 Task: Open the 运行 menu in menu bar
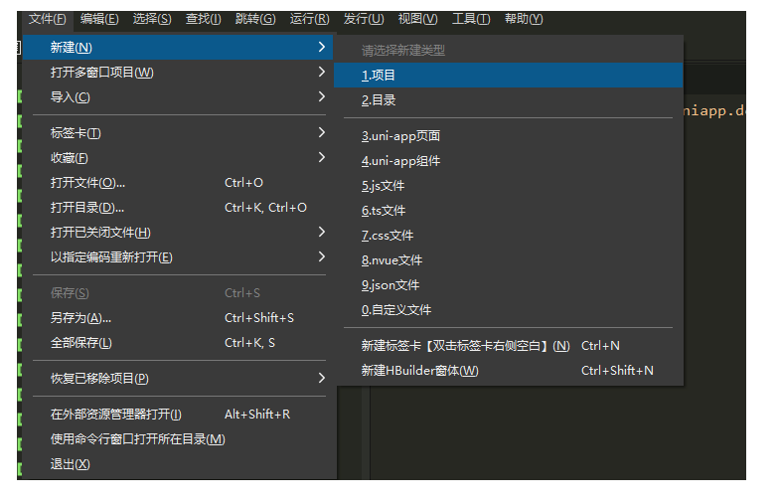pyautogui.click(x=309, y=19)
